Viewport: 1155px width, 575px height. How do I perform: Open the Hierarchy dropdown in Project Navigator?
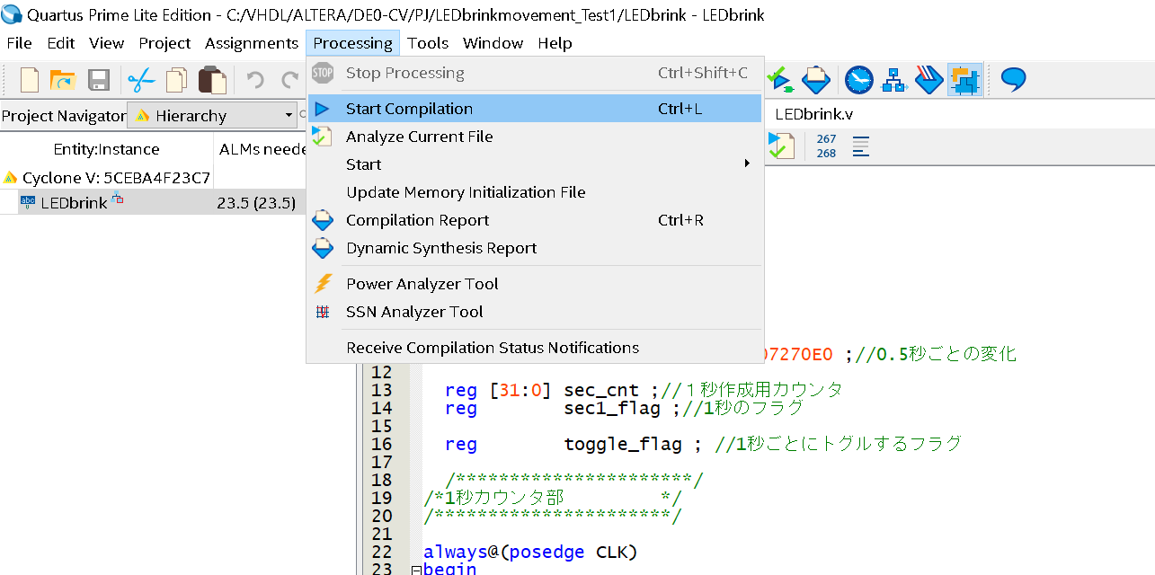click(x=213, y=115)
